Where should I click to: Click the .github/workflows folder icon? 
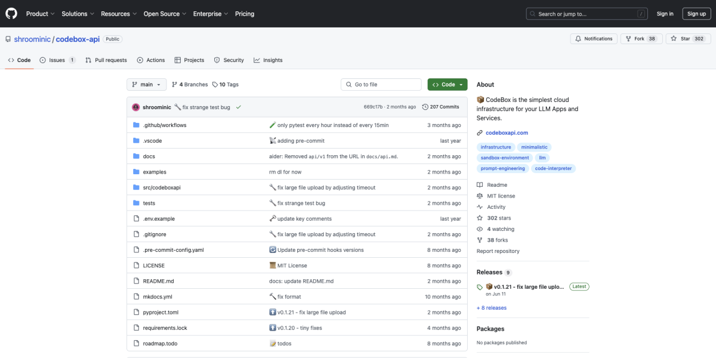pyautogui.click(x=136, y=125)
